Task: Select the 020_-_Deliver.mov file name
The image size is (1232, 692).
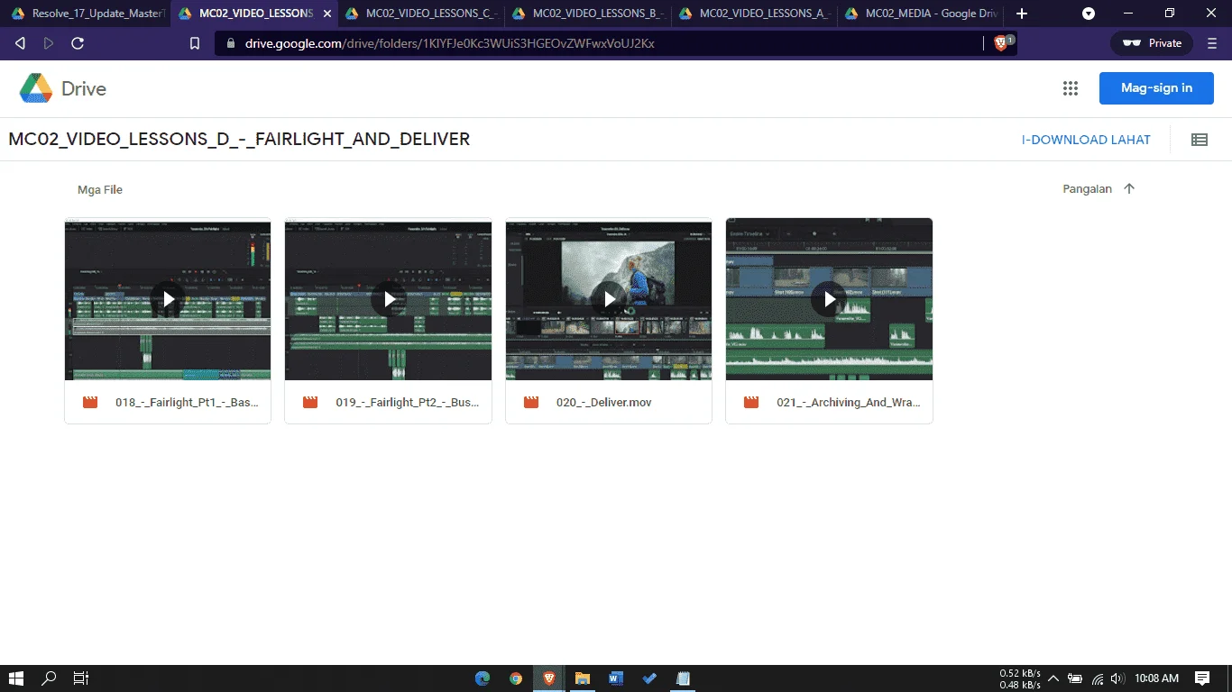Action: point(603,403)
